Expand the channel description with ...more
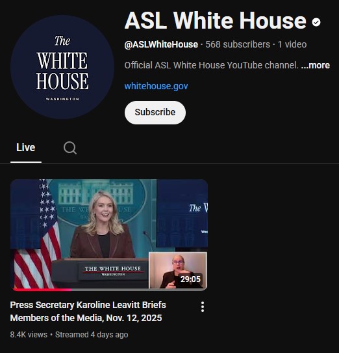The height and width of the screenshot is (353, 339). (315, 66)
